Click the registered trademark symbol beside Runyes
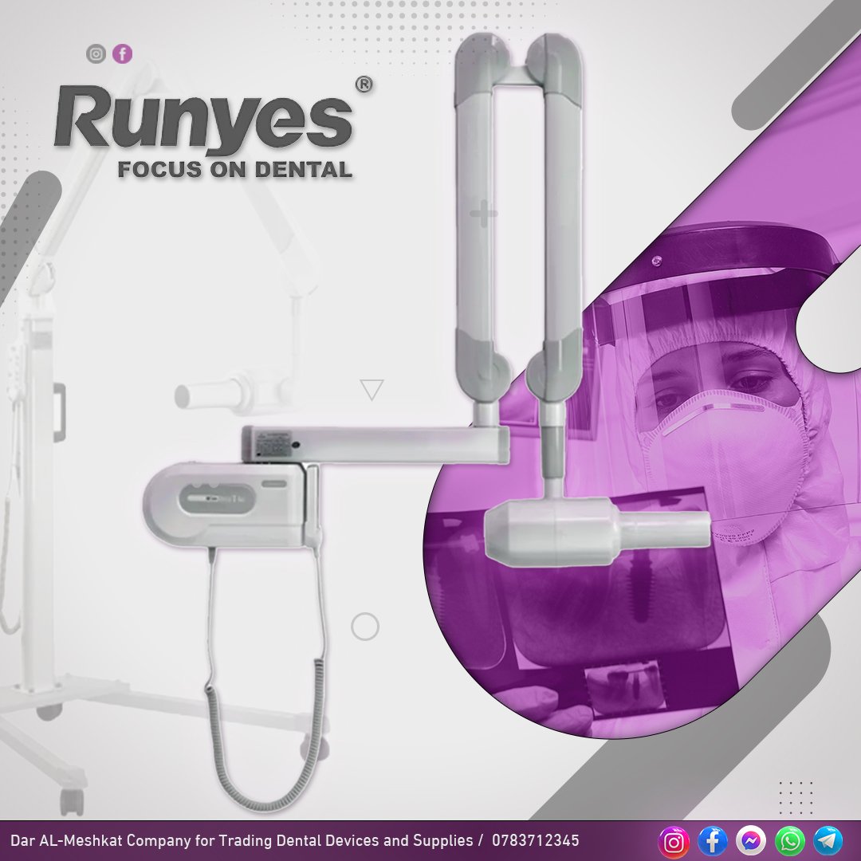861x861 pixels. click(x=364, y=84)
